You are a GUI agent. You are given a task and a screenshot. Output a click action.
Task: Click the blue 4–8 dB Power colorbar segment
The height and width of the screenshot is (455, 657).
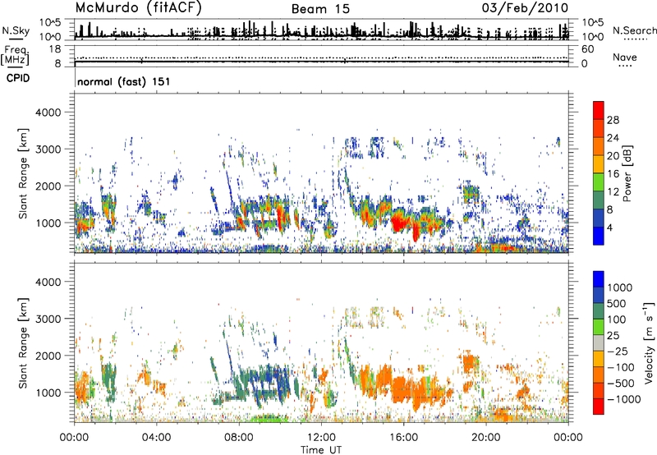tap(599, 218)
